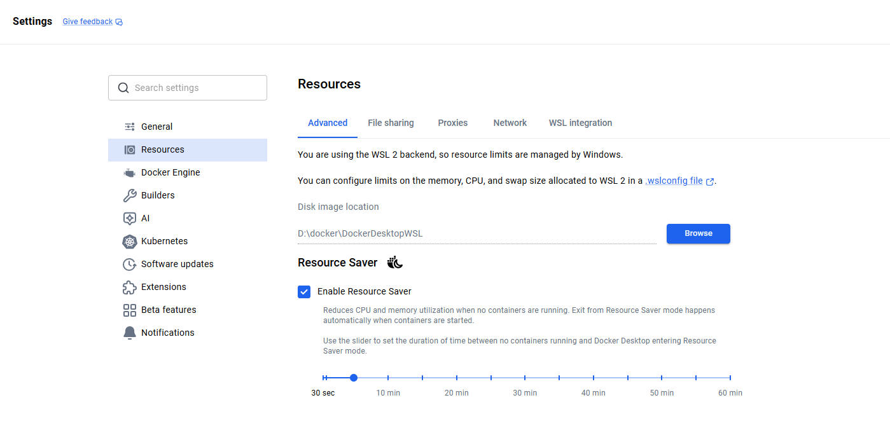890x428 pixels.
Task: Click the Settings title text
Action: (x=32, y=21)
